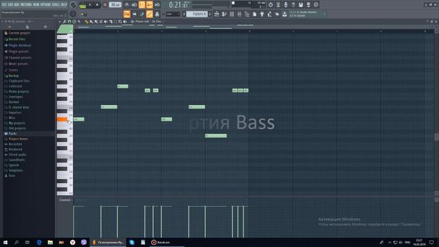
Task: Open the plugin picker plug icon
Action: (262, 14)
